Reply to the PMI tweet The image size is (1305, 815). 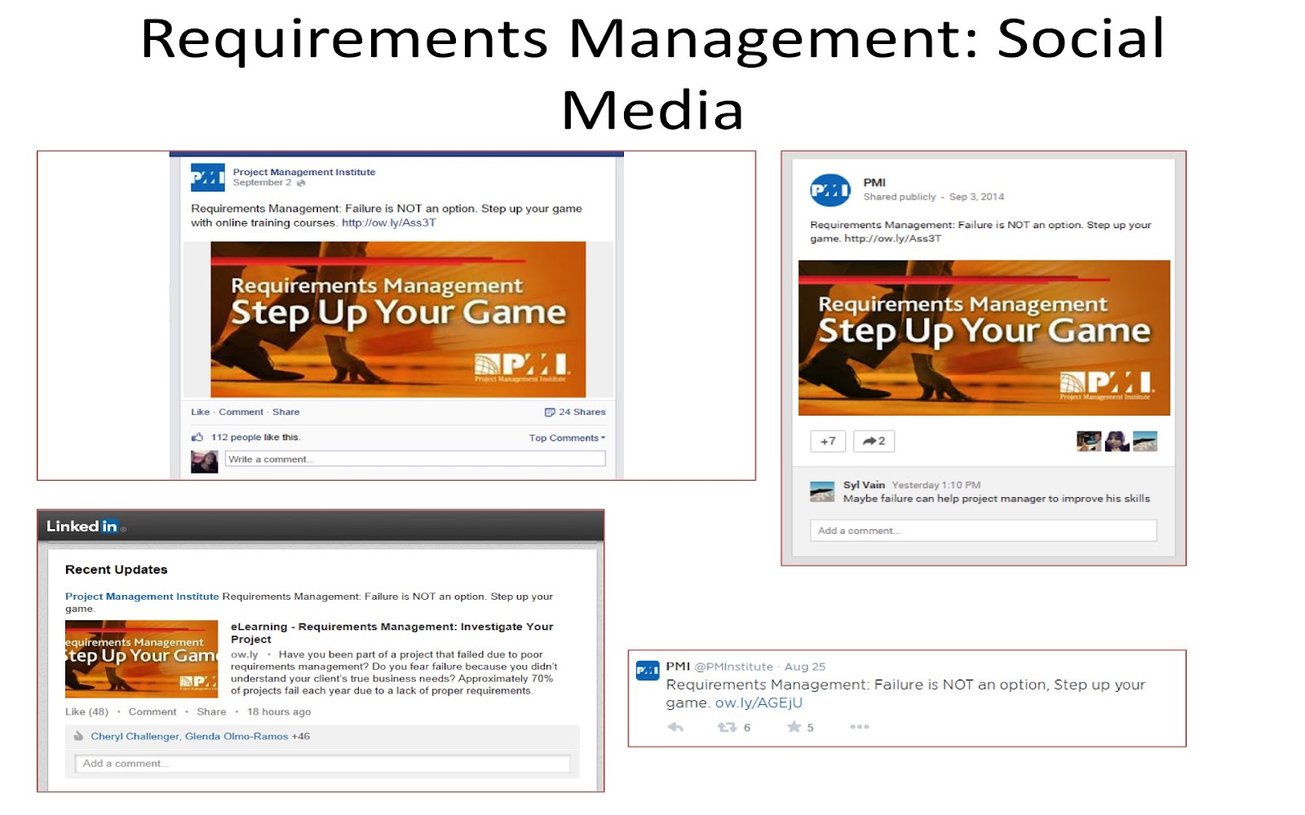[x=675, y=727]
